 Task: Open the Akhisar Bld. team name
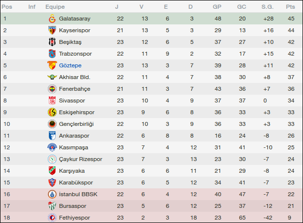pos(75,77)
